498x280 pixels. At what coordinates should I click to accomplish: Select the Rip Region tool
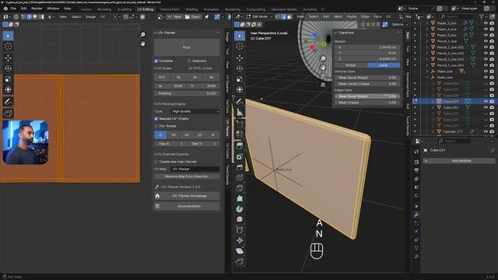[240, 261]
